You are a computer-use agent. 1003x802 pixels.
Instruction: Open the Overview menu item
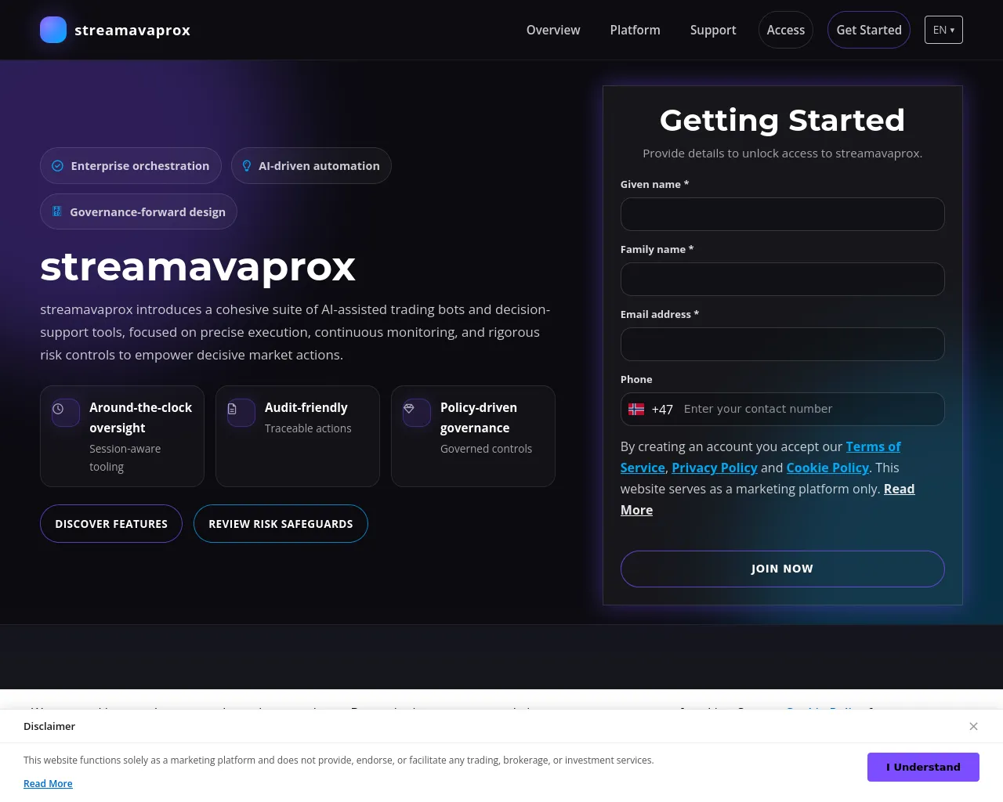click(x=553, y=30)
